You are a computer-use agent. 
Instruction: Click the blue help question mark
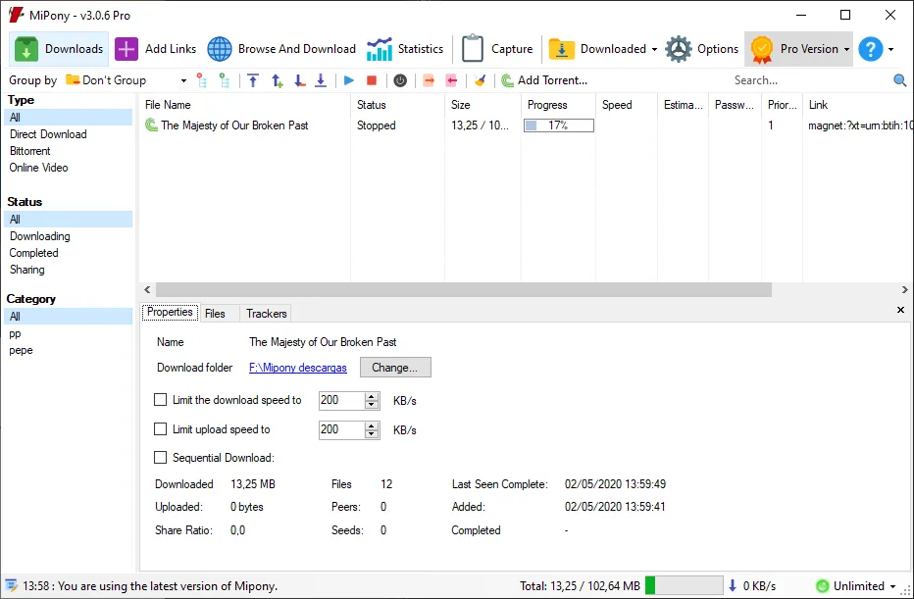871,49
